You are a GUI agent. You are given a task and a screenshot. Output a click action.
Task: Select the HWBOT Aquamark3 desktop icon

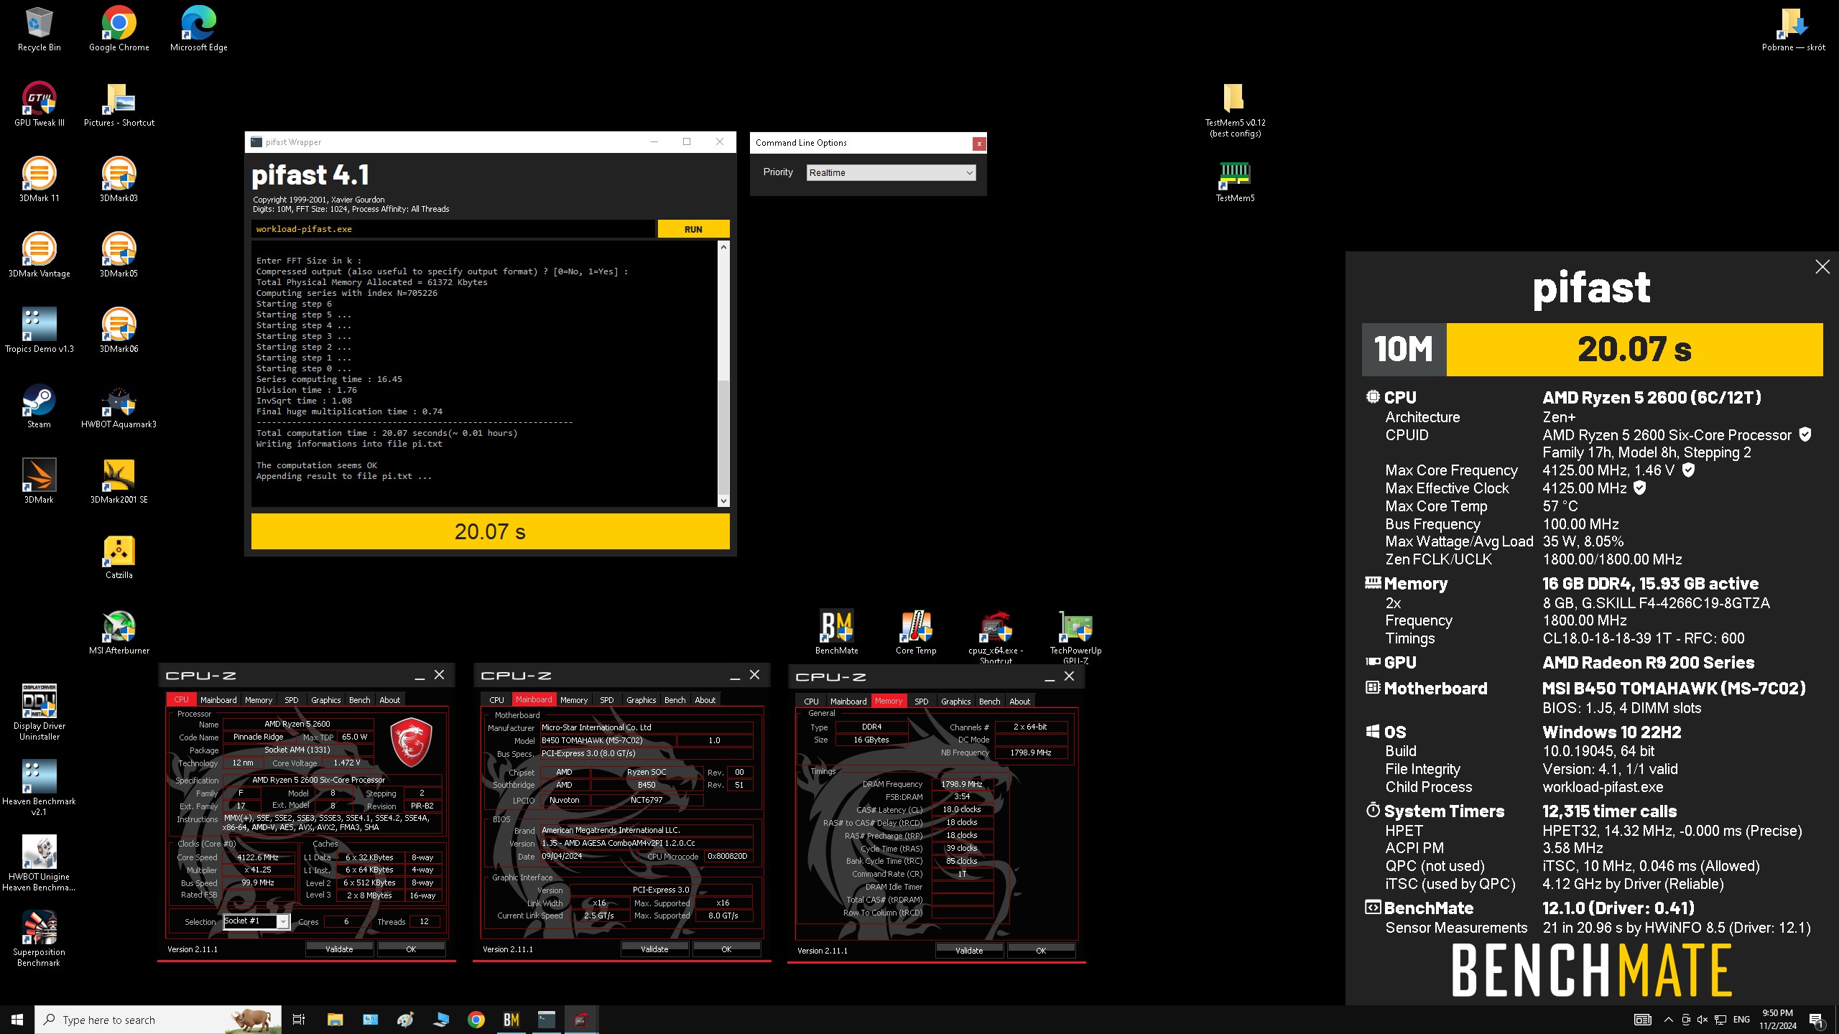click(119, 406)
